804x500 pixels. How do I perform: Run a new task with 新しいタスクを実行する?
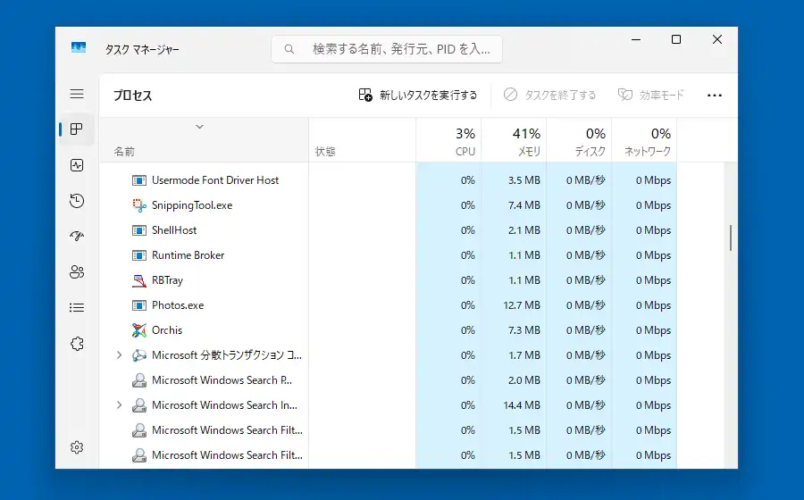418,96
